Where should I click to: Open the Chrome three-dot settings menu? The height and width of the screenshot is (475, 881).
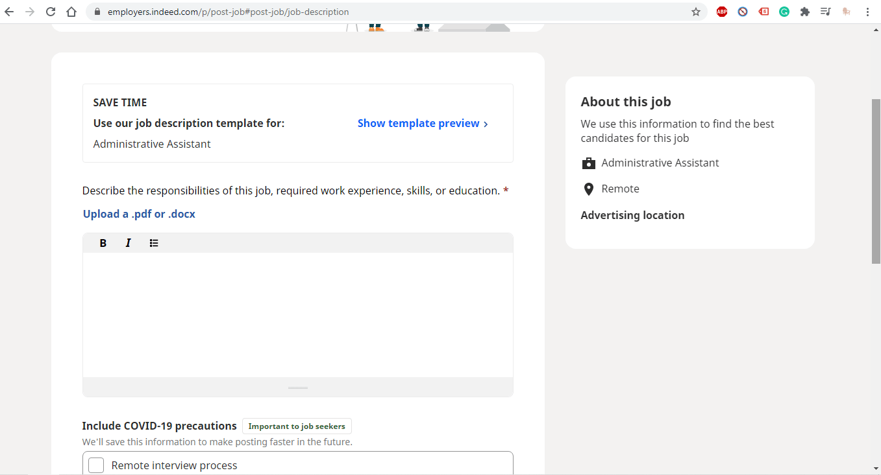coord(867,12)
